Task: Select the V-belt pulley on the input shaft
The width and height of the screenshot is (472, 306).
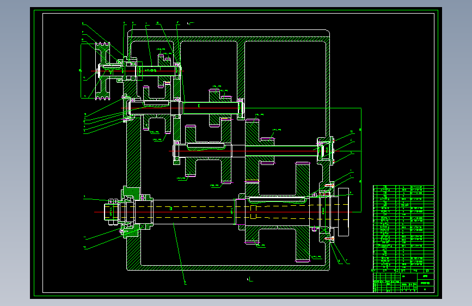Action: tap(103, 71)
